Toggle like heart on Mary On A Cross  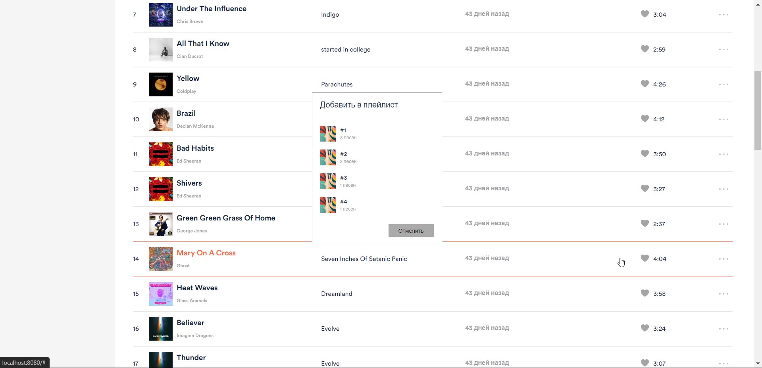645,259
